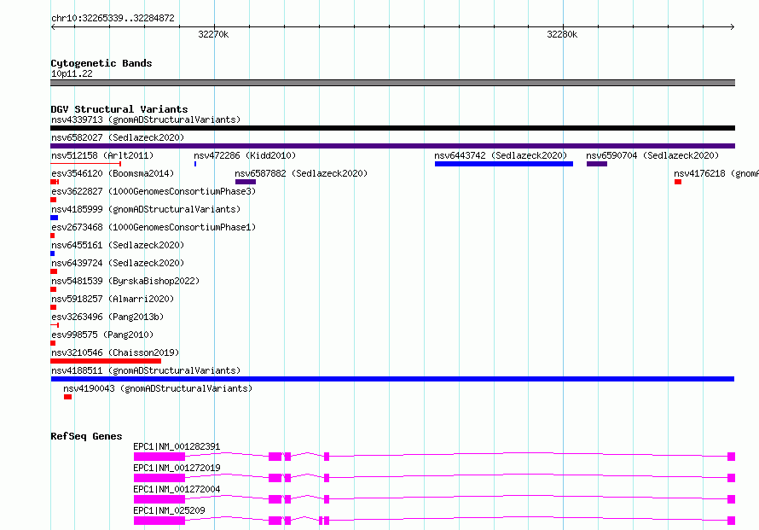Image resolution: width=759 pixels, height=530 pixels.
Task: Select the purple nsv6590704 variant bar
Action: pos(597,164)
